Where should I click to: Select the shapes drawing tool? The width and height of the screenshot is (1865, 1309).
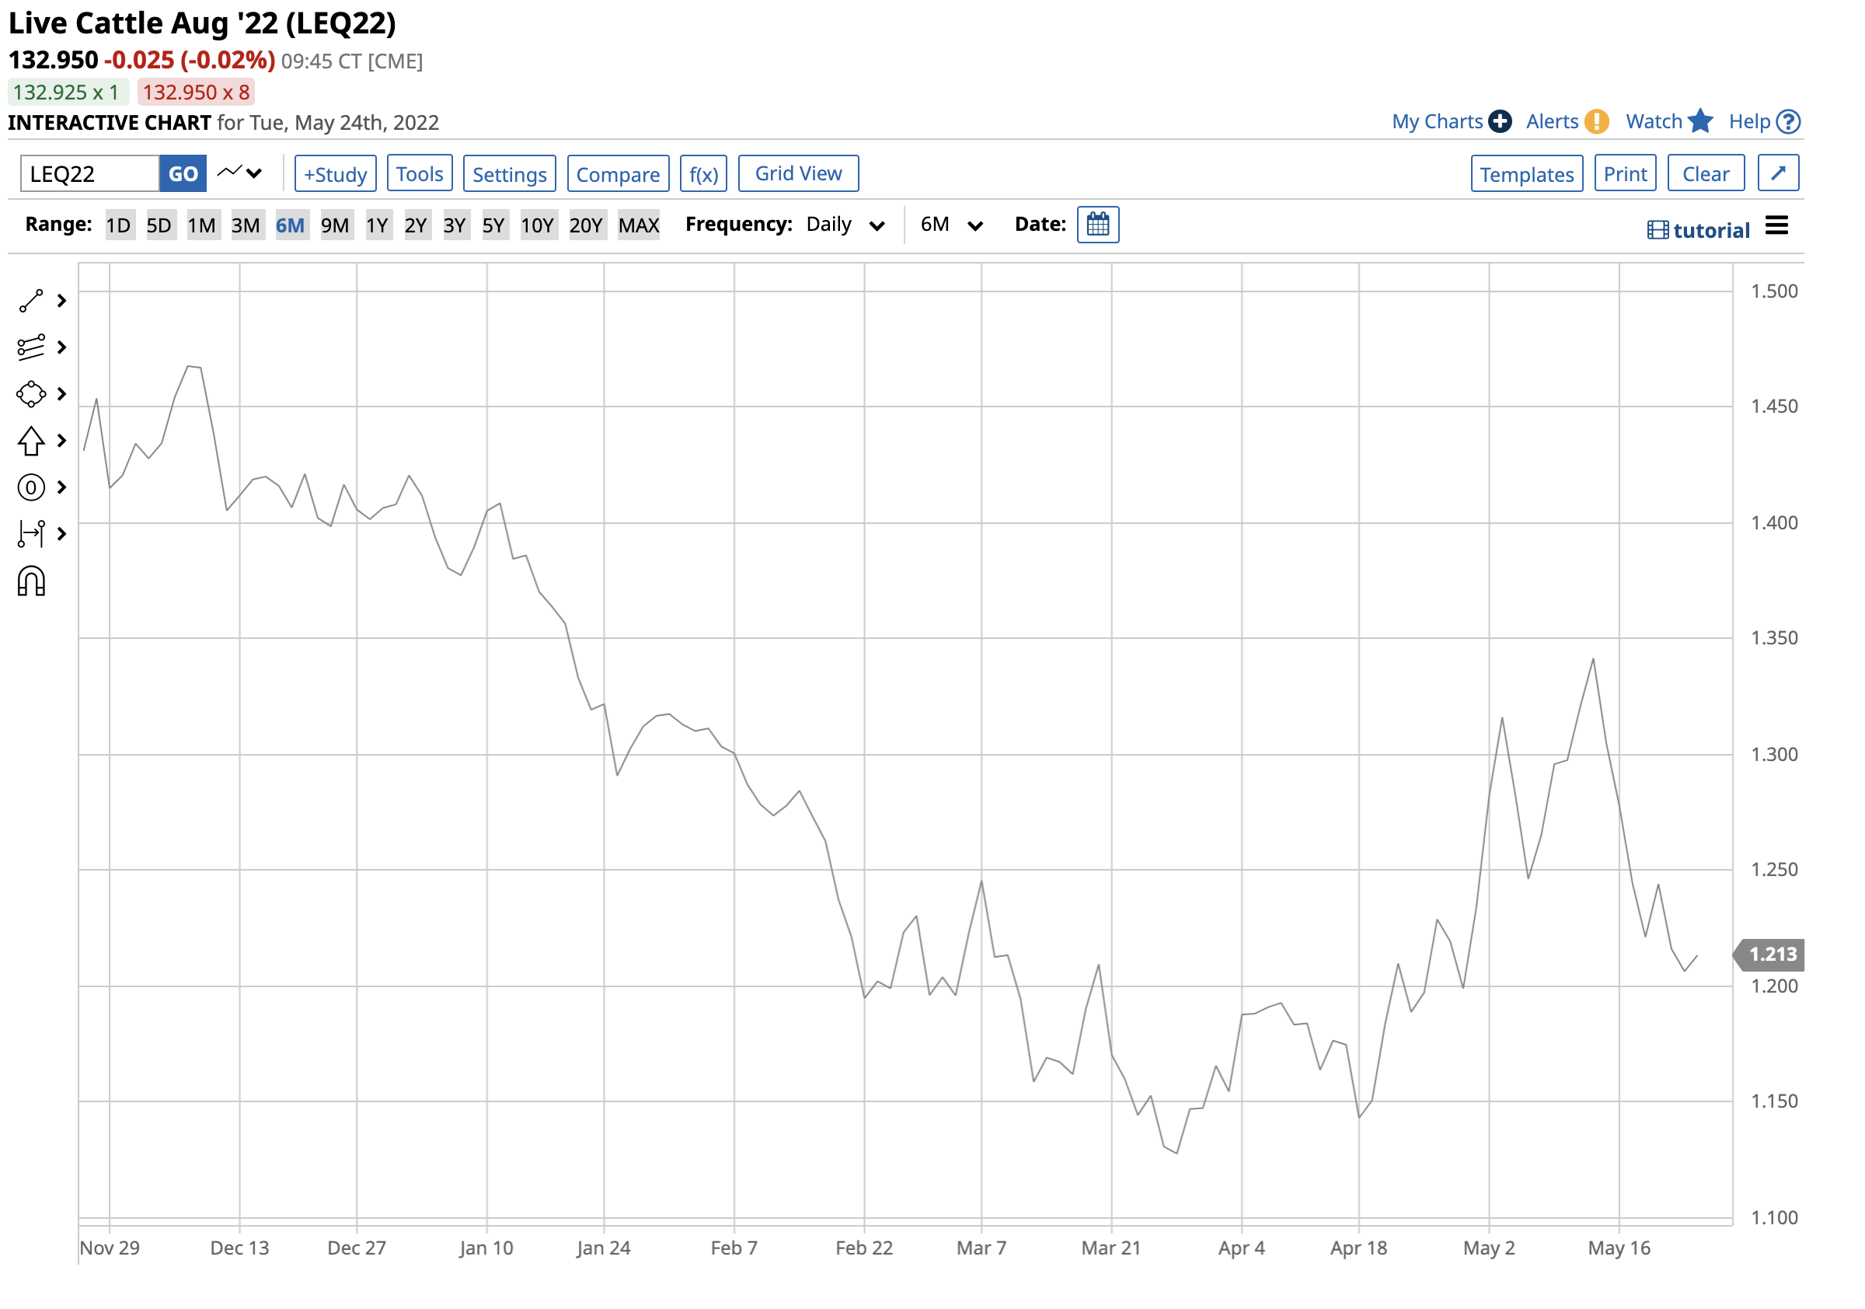click(x=32, y=395)
